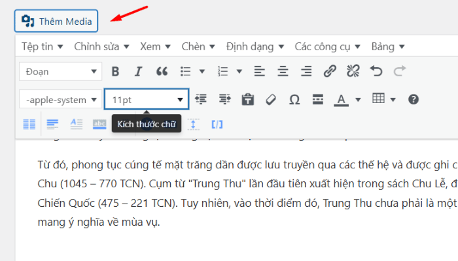The image size is (458, 261).
Task: Open the text color picker arrow
Action: (358, 100)
